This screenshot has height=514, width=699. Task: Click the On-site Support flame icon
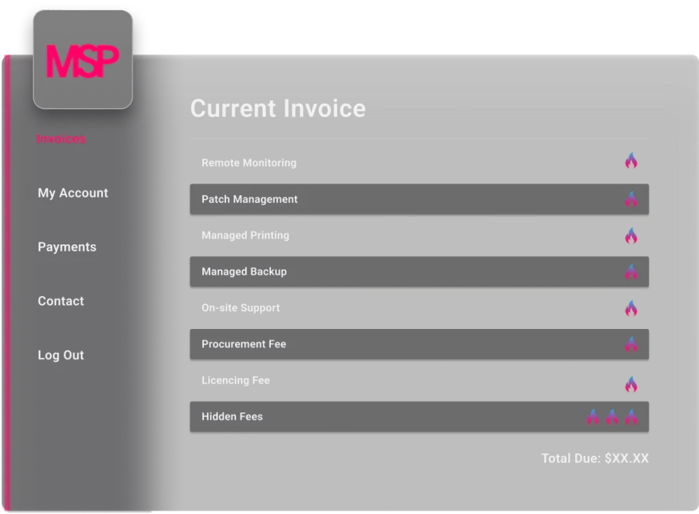[x=631, y=309]
